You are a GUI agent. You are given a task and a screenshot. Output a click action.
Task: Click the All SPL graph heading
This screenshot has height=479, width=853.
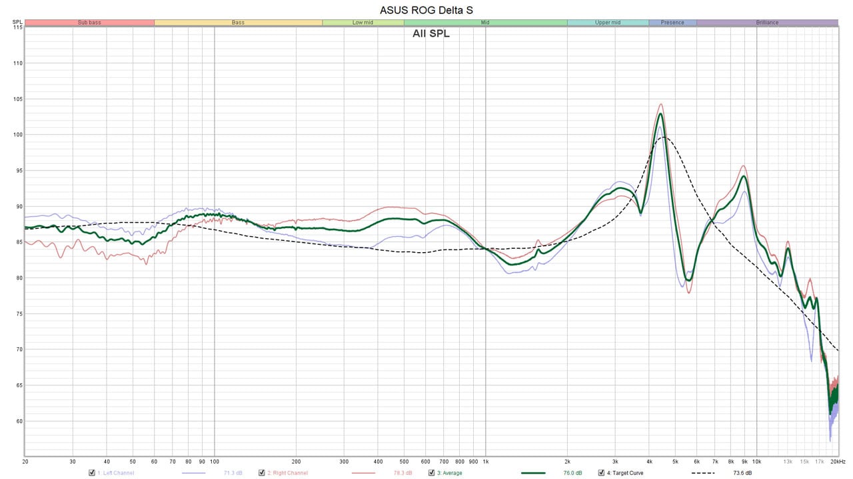point(431,33)
